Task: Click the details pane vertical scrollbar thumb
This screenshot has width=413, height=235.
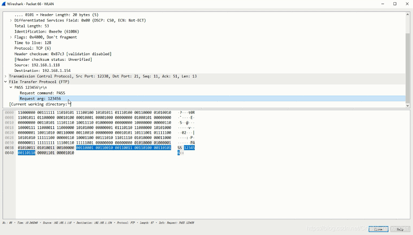Action: point(407,68)
